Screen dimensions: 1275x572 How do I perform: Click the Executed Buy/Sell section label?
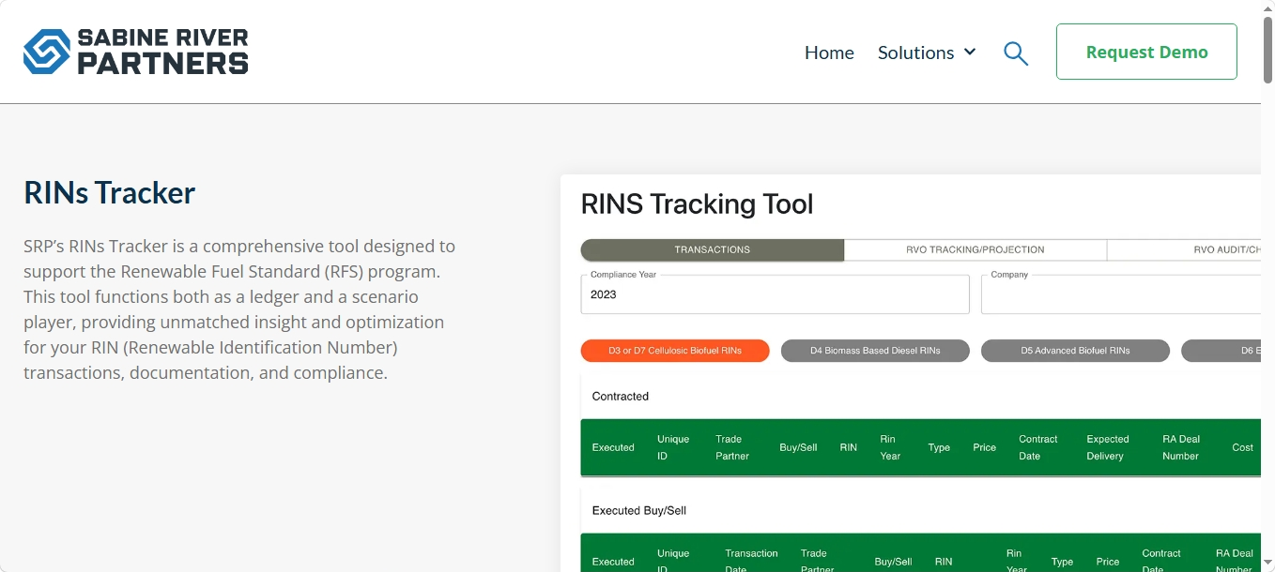click(639, 511)
